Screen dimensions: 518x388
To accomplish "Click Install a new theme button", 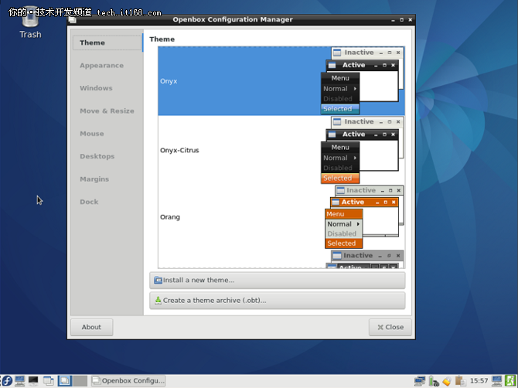I will [278, 281].
